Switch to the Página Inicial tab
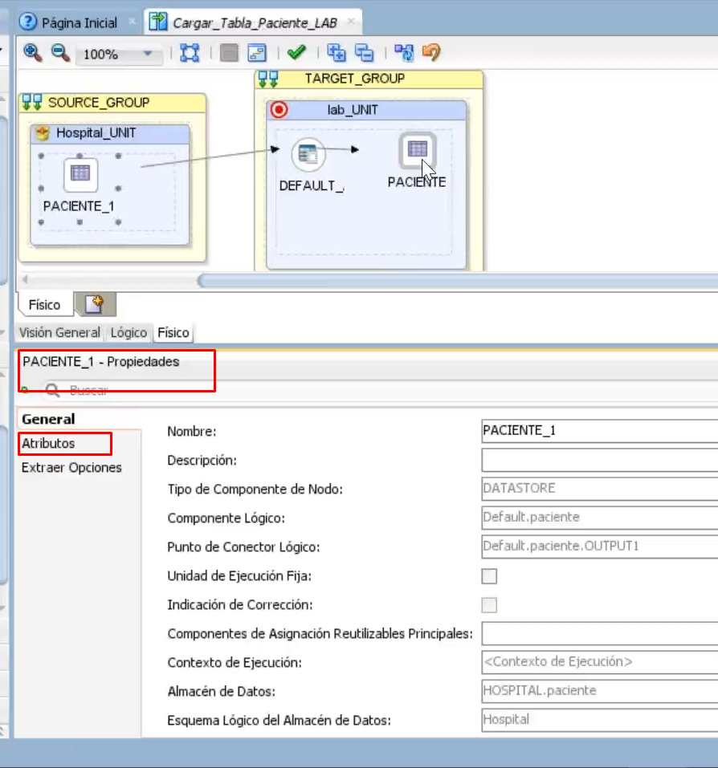 tap(80, 22)
